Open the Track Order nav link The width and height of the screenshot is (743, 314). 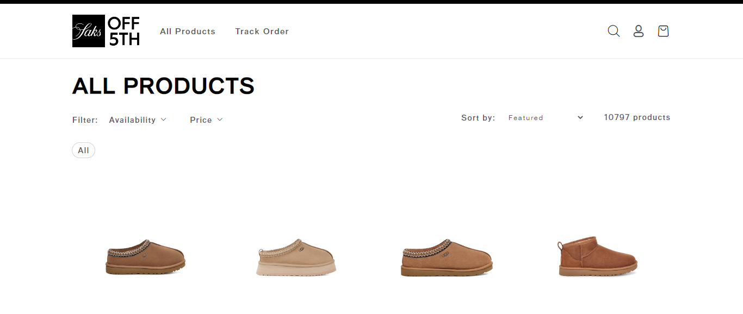coord(262,32)
